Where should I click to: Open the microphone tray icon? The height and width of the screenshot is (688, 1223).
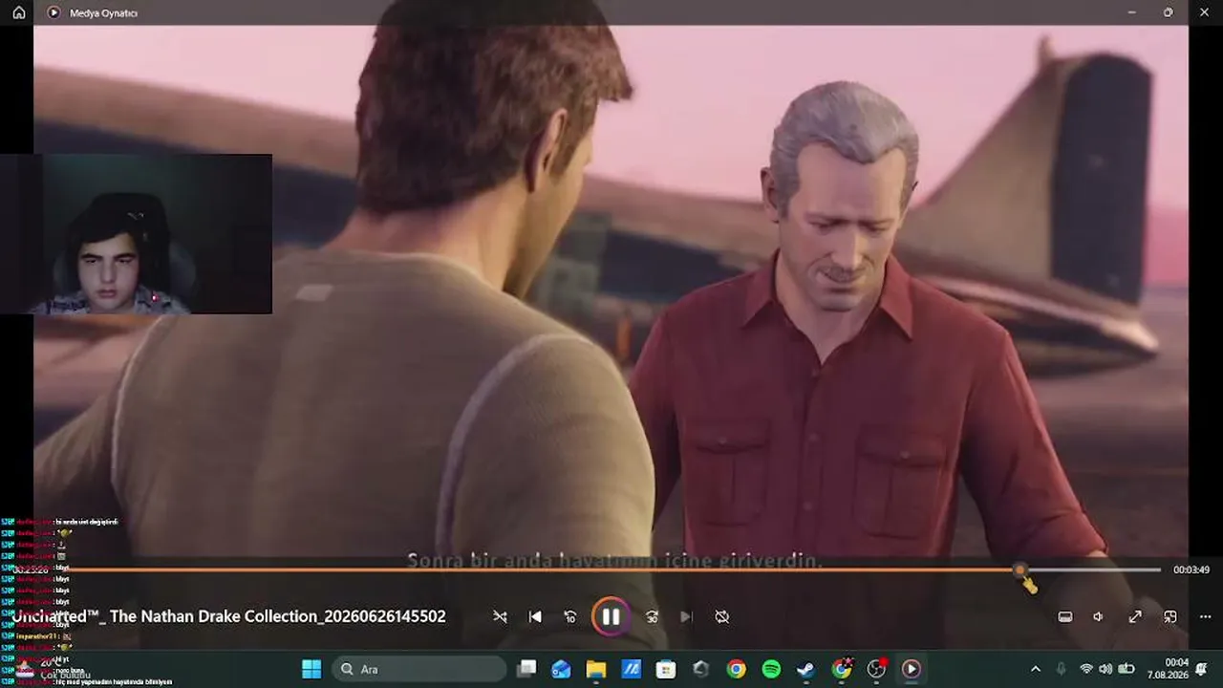tap(1061, 669)
